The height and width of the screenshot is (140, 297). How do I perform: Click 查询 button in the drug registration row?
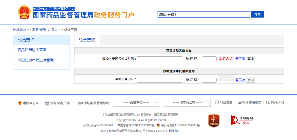(250, 59)
